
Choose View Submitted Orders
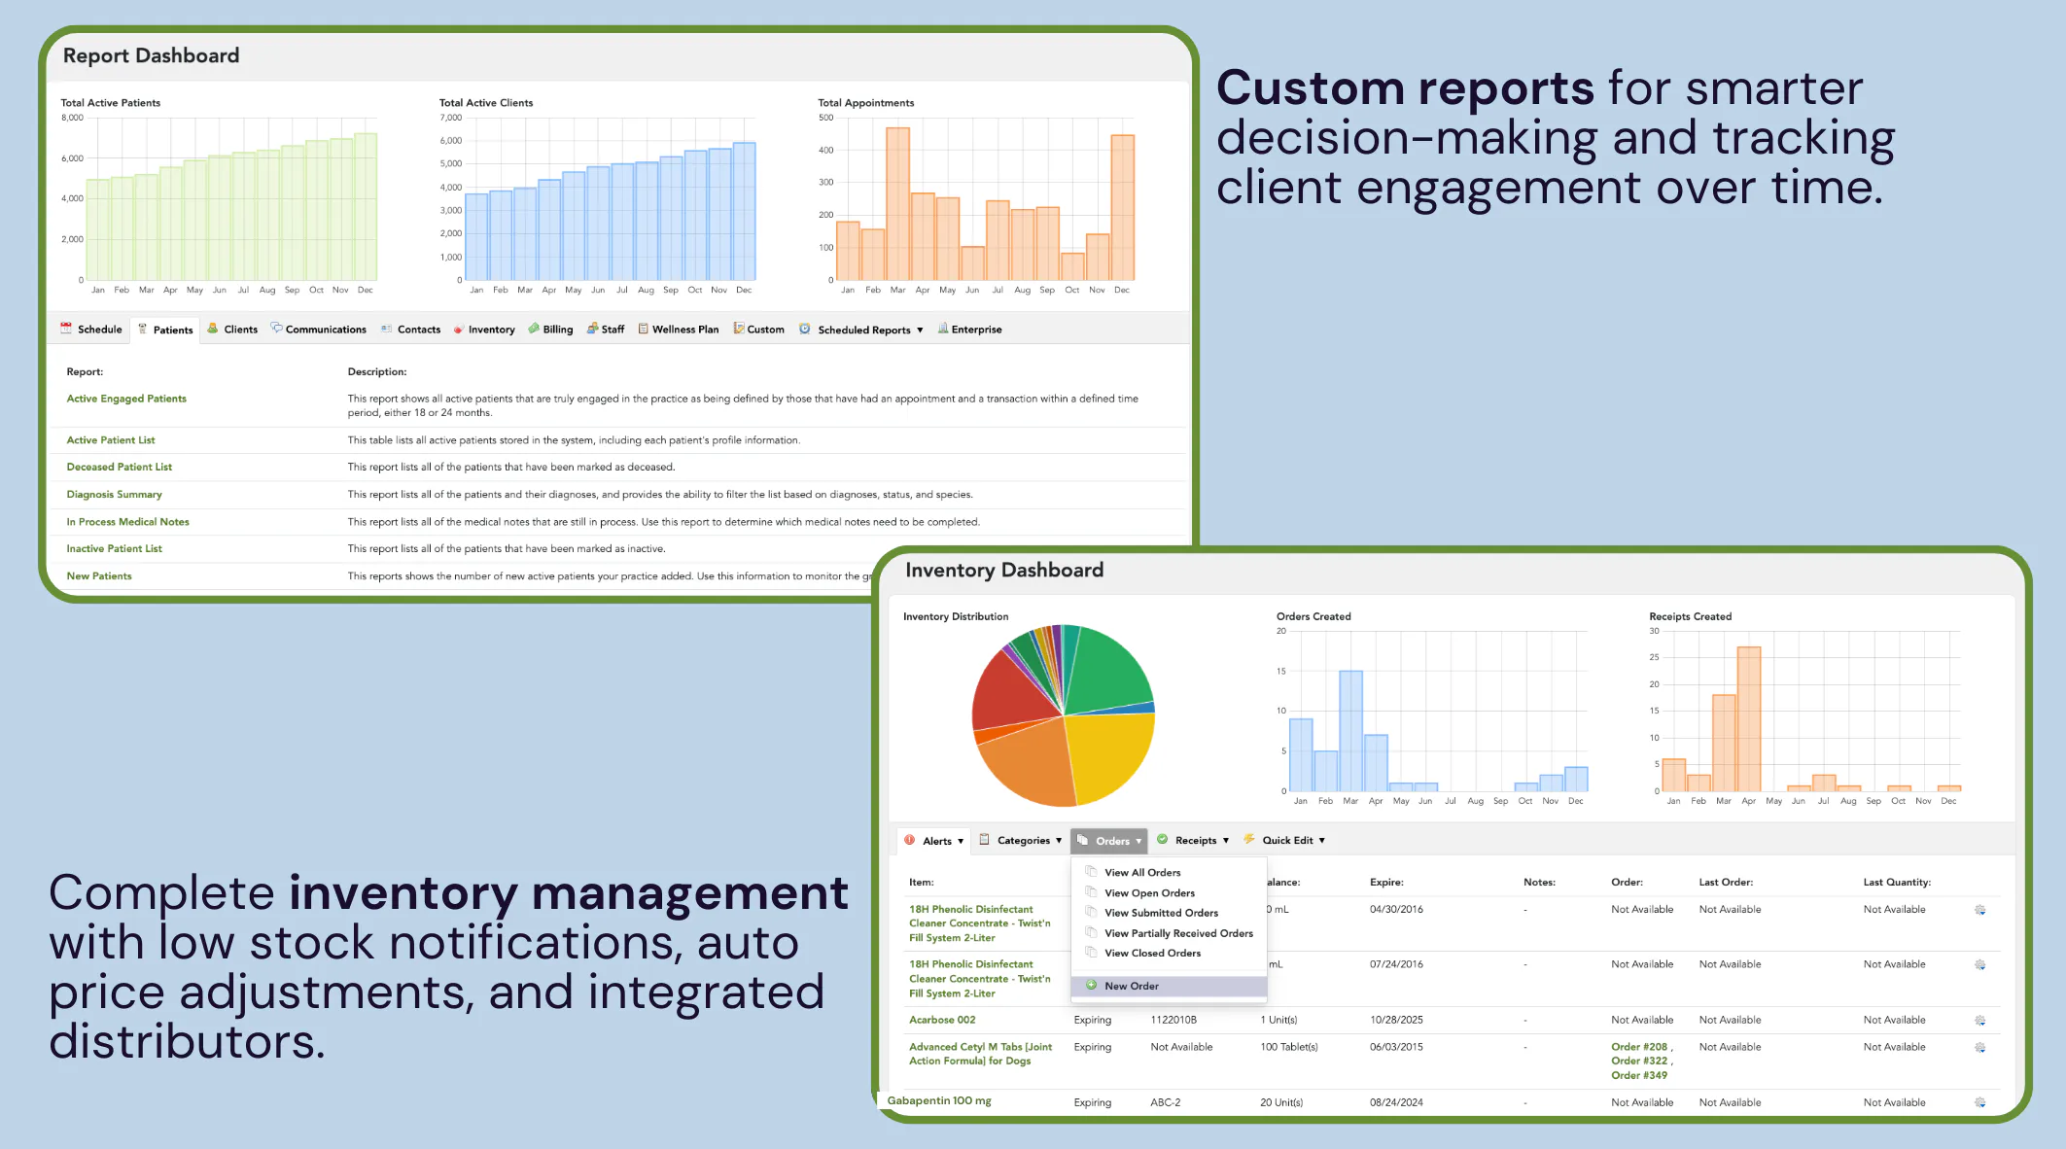[1161, 914]
